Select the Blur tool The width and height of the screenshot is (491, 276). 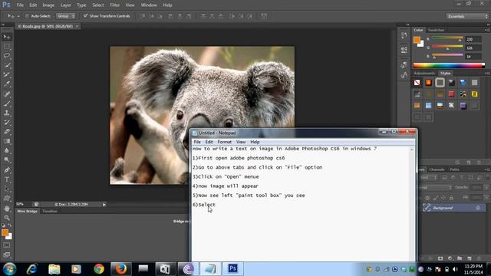(x=7, y=150)
